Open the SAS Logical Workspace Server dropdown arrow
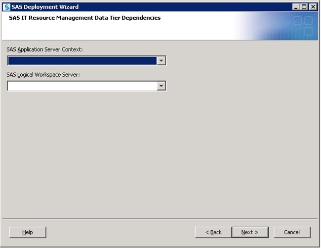Viewport: 321px width, 248px height. click(161, 86)
